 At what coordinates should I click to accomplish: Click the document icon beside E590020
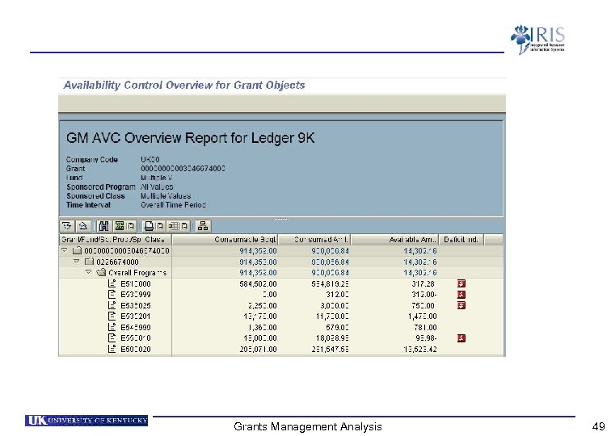click(x=112, y=349)
